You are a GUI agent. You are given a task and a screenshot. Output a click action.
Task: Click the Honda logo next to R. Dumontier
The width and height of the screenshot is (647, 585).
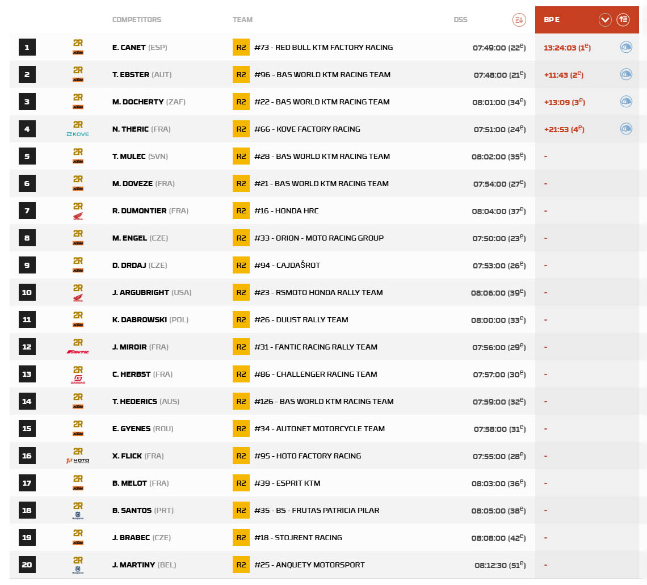(78, 216)
